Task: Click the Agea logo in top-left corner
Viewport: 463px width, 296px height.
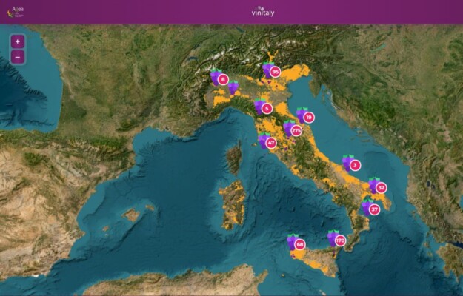Action: pyautogui.click(x=16, y=11)
